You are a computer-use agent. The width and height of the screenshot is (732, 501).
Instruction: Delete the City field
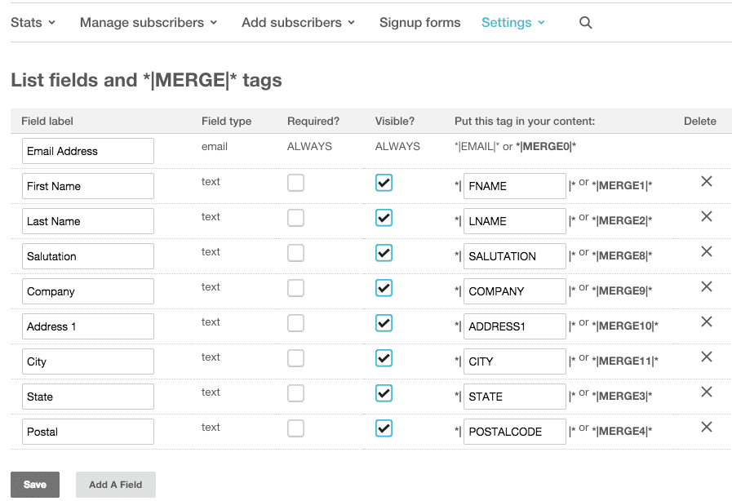[707, 357]
